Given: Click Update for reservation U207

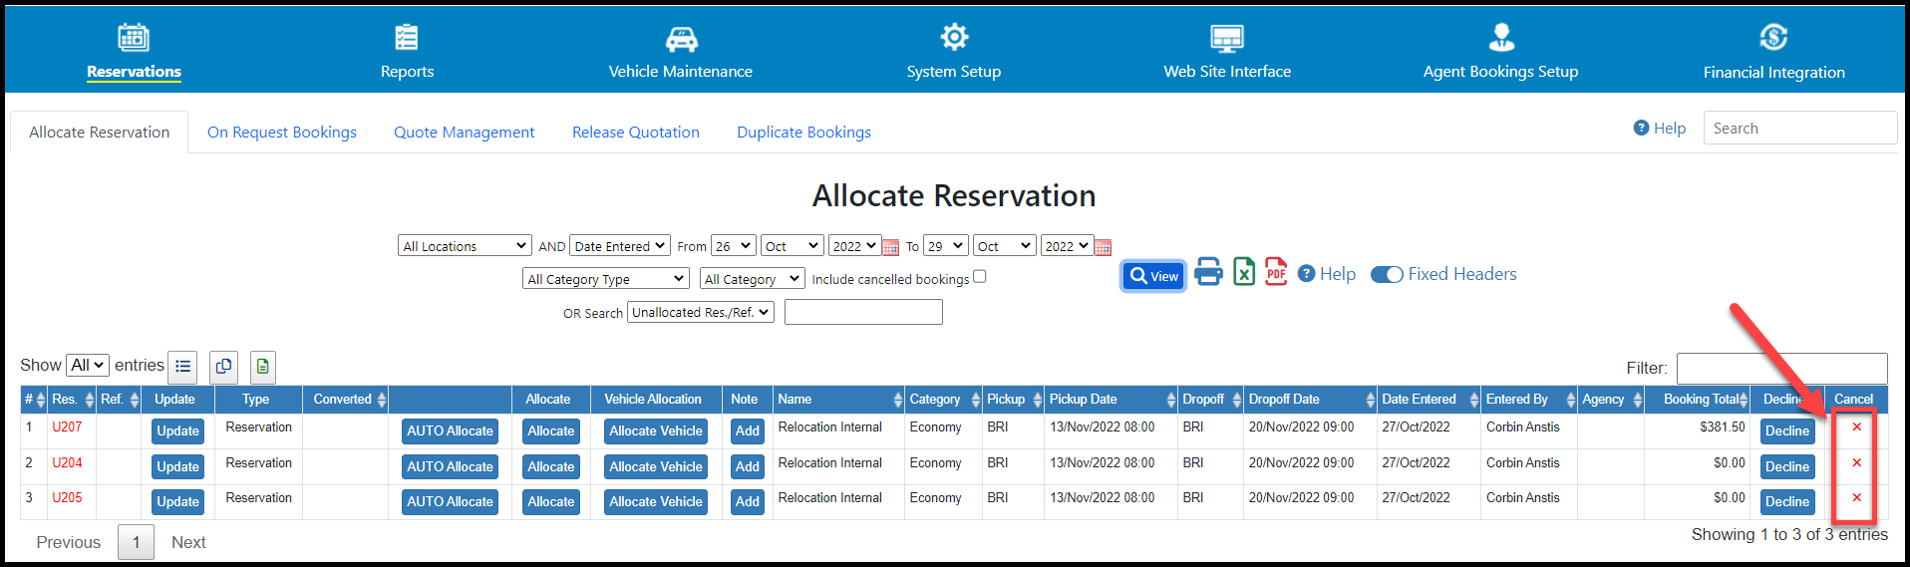Looking at the screenshot, I should click(x=177, y=430).
